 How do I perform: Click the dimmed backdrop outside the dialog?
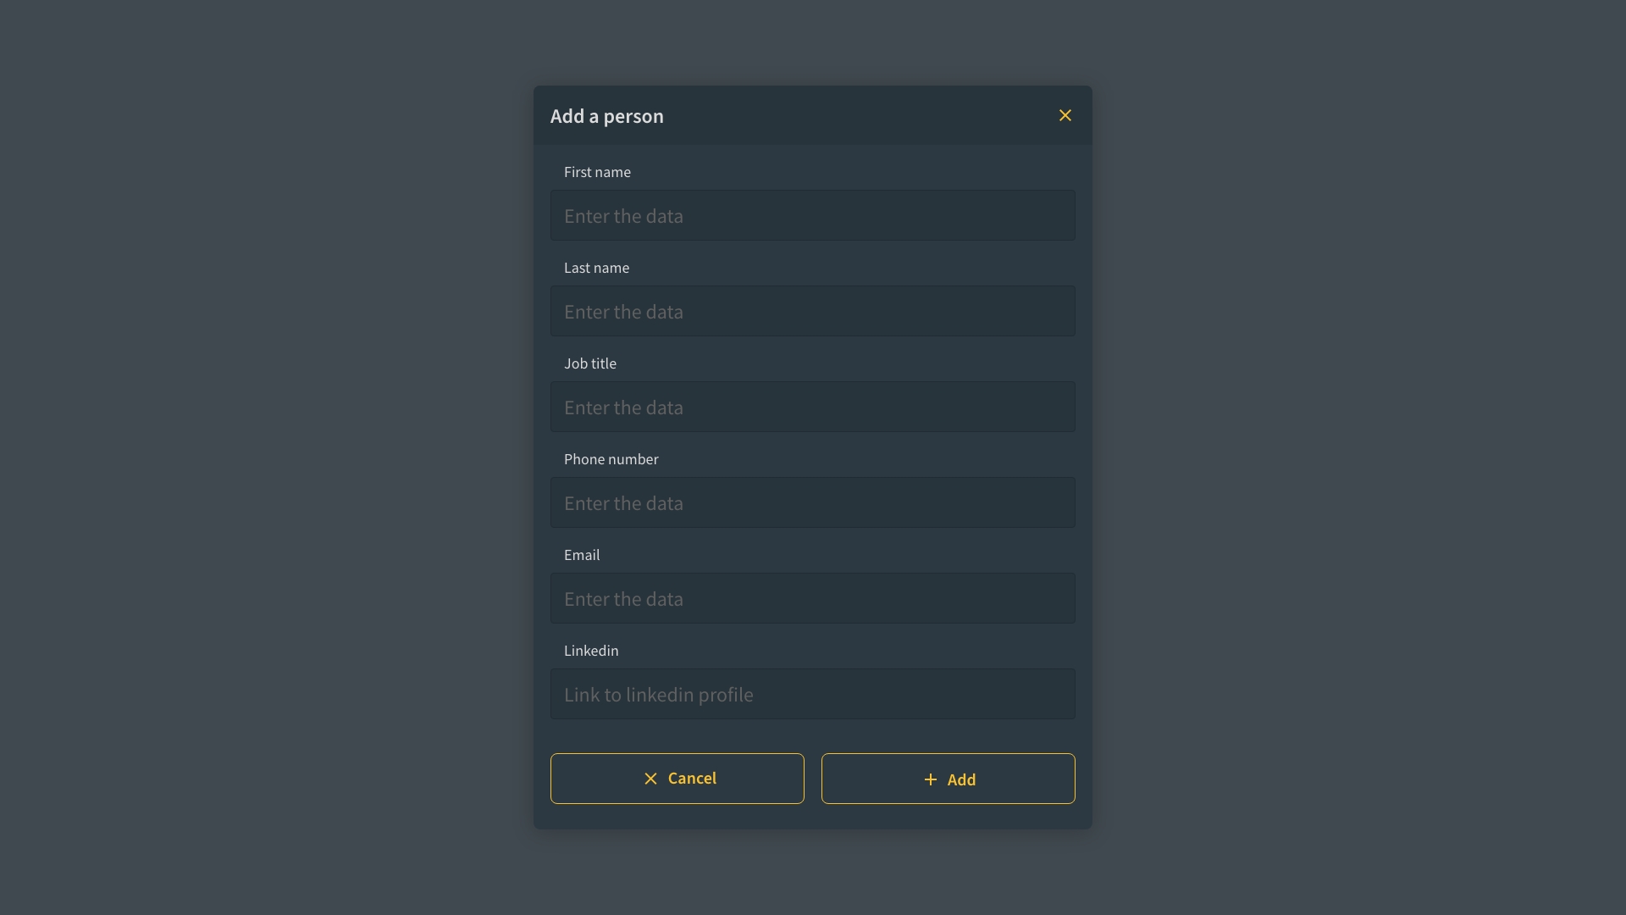254,457
